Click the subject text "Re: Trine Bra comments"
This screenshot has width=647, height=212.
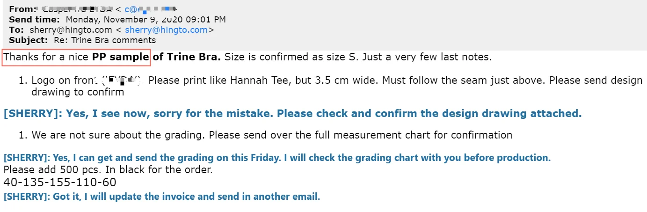105,40
